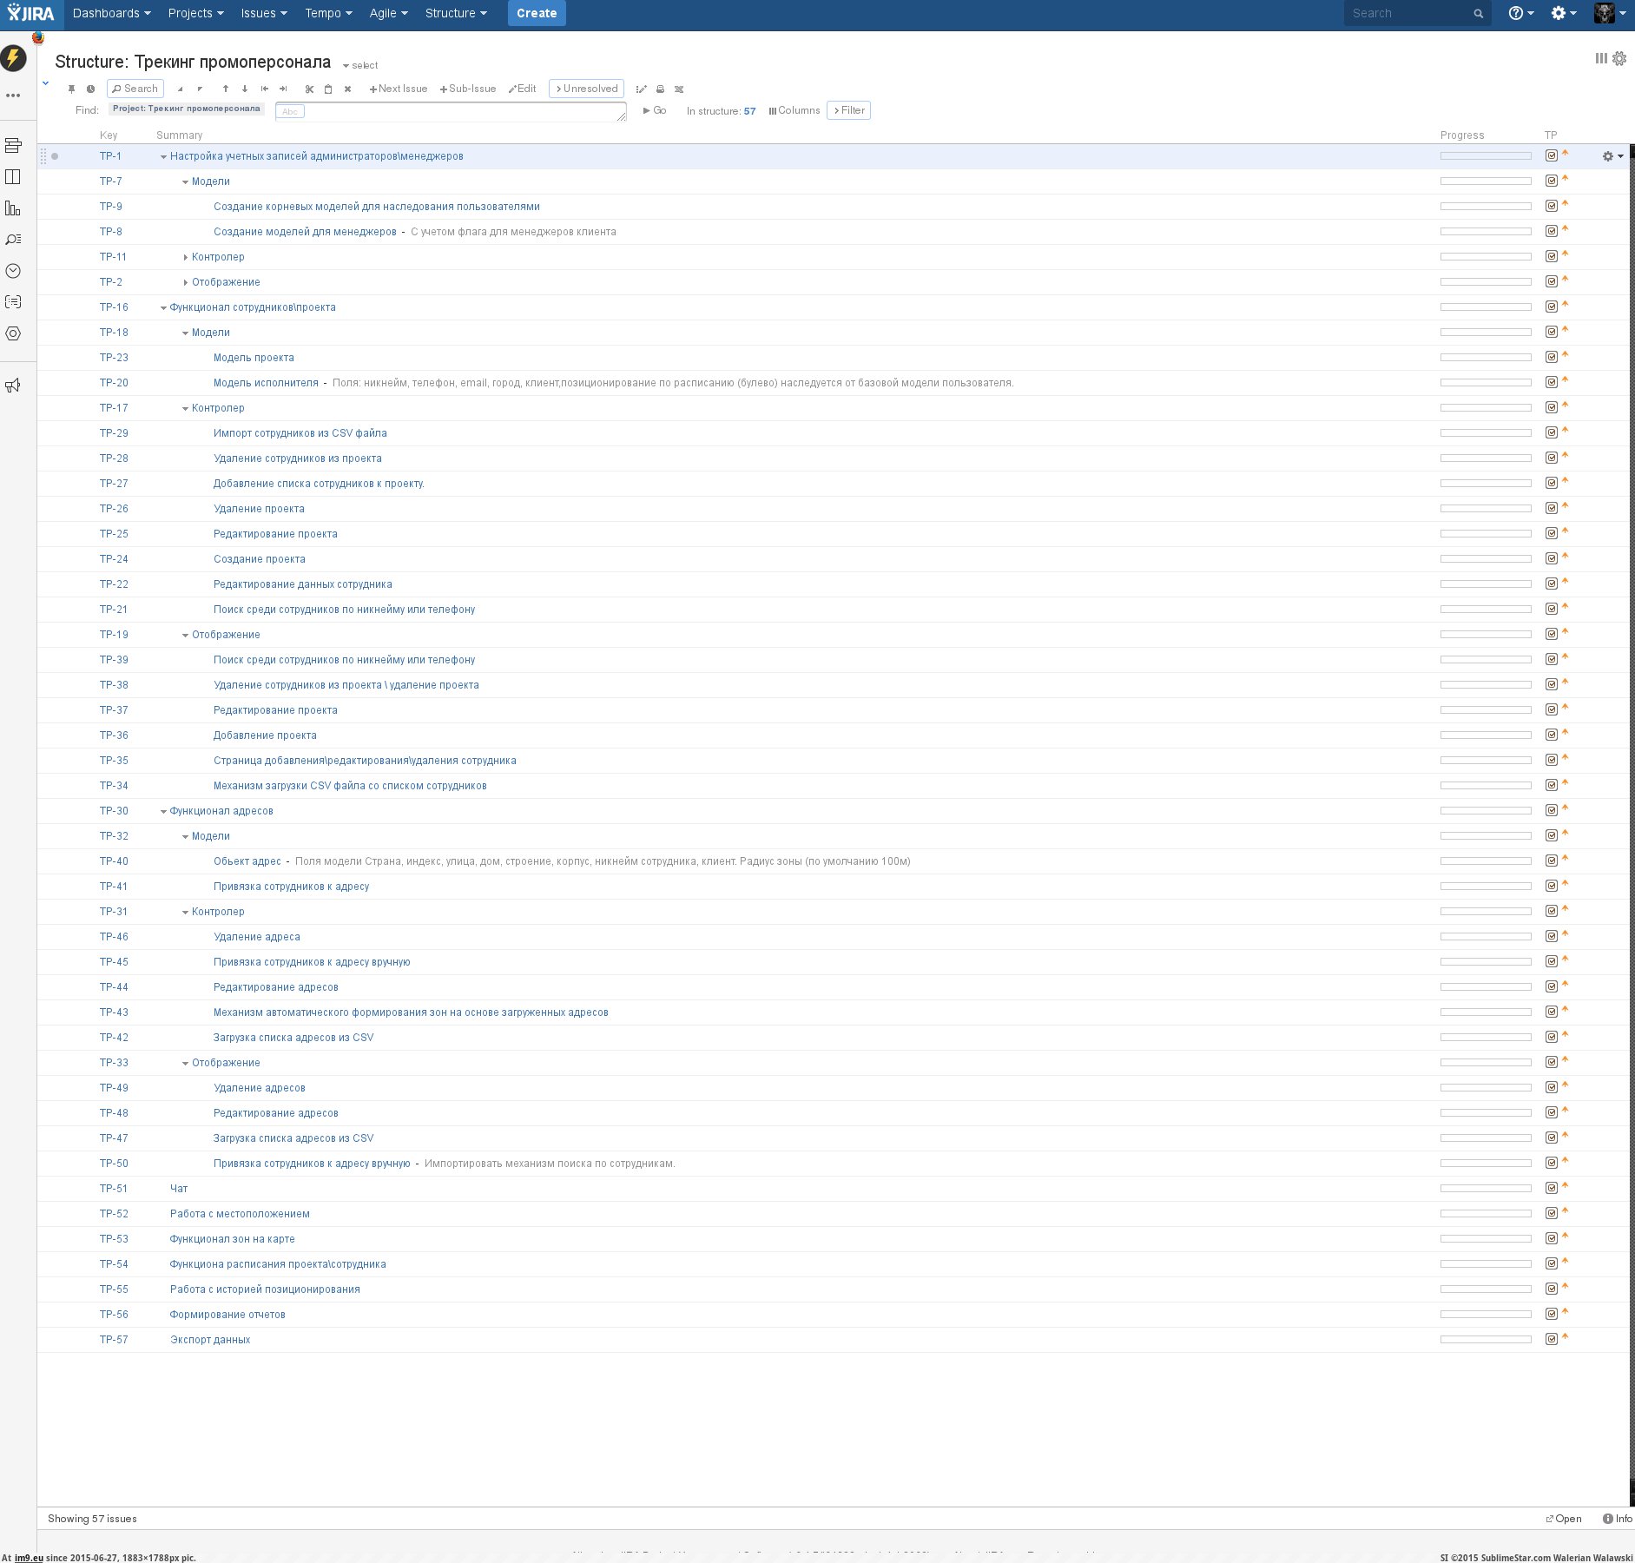Click the megaphone feedback icon in the sidebar
The image size is (1635, 1563).
(x=13, y=386)
